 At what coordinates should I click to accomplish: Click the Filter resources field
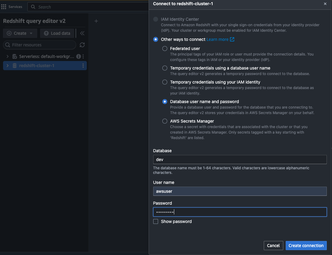click(40, 45)
